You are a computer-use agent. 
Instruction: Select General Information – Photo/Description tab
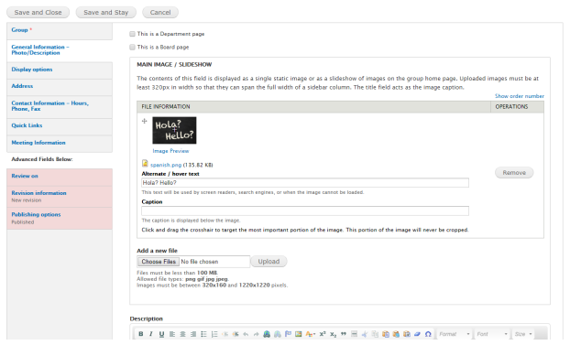click(60, 50)
